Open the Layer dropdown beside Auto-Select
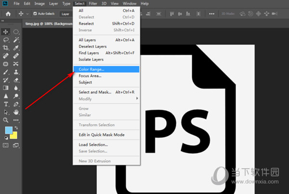 66,14
